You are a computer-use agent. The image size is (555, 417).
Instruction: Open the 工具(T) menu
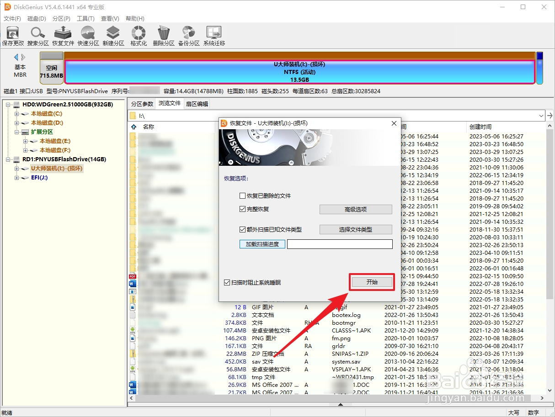pos(85,19)
